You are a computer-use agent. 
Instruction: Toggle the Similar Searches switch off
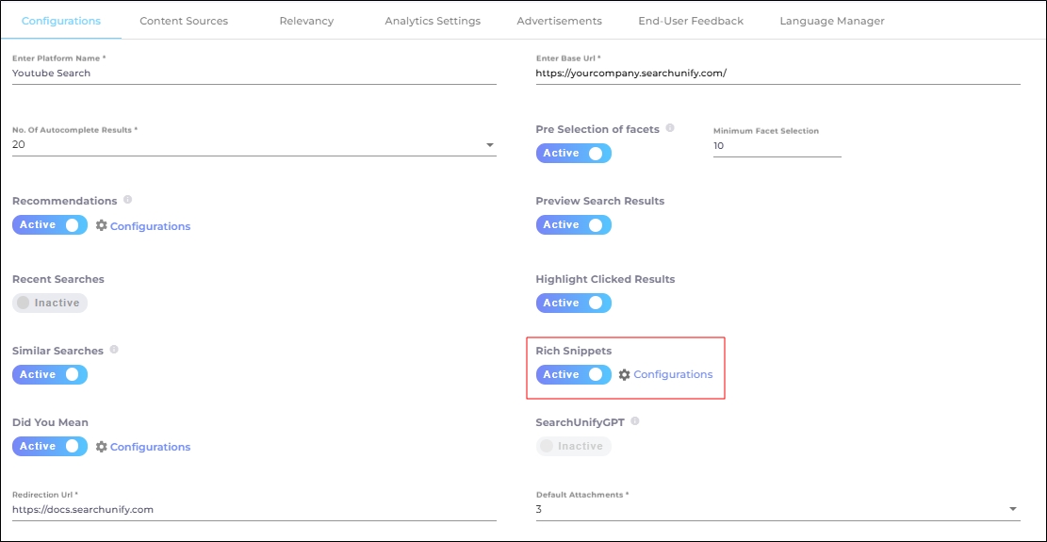point(50,375)
